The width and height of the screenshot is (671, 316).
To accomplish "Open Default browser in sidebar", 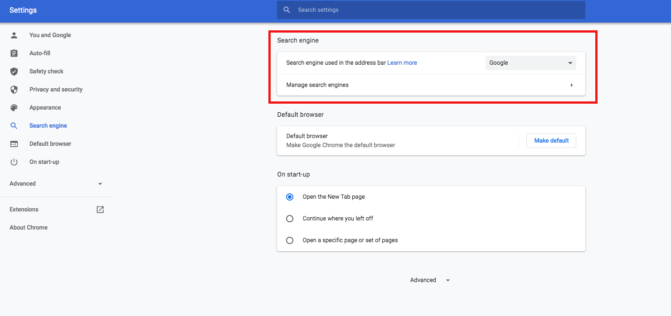I will pyautogui.click(x=50, y=144).
